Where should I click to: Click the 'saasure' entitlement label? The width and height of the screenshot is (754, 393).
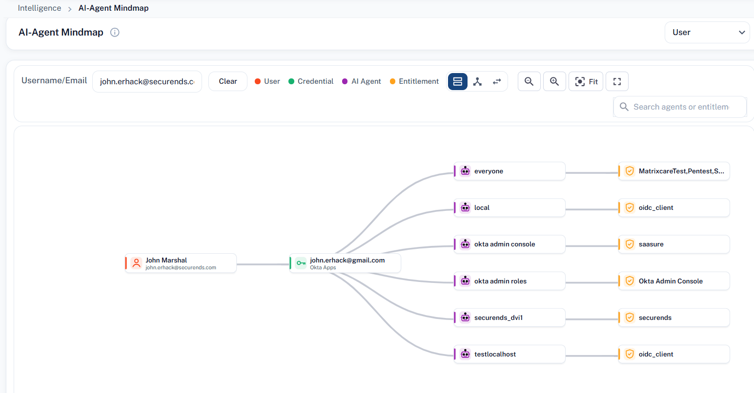pyautogui.click(x=651, y=244)
